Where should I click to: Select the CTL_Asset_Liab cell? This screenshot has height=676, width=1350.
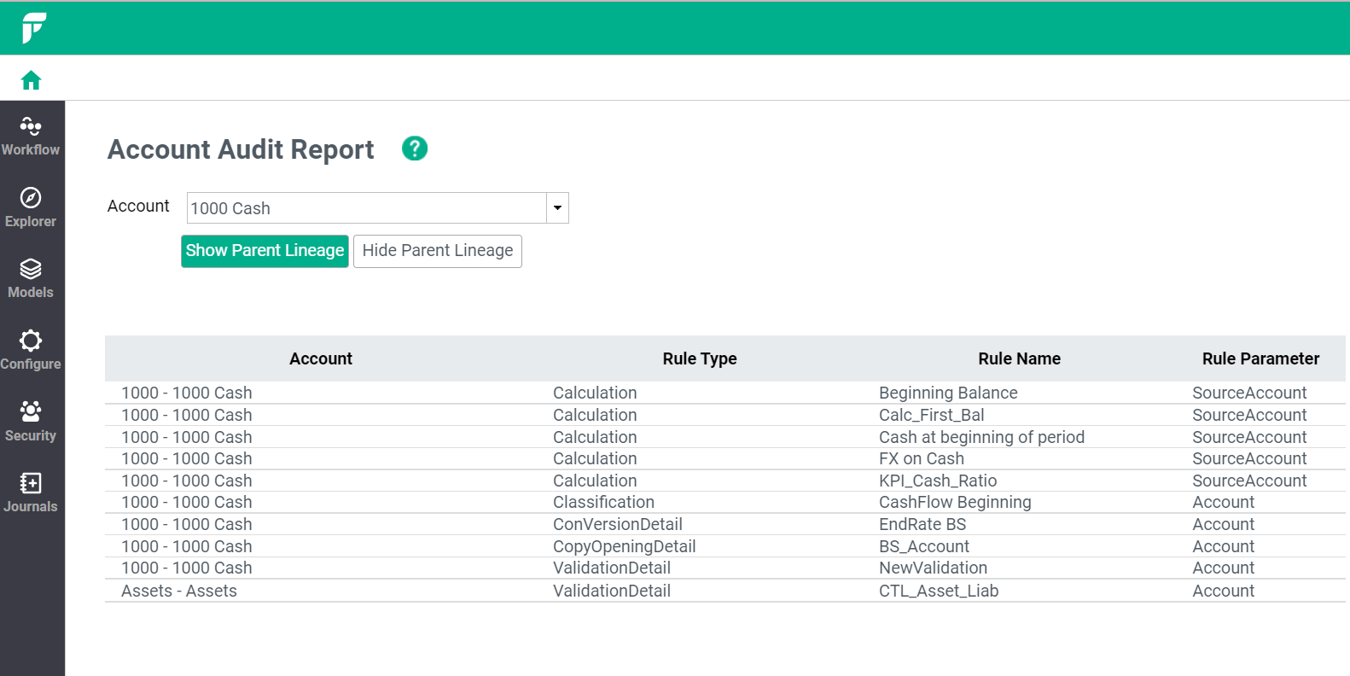tap(939, 591)
